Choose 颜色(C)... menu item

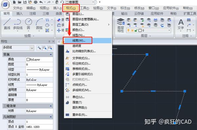coord(88,30)
